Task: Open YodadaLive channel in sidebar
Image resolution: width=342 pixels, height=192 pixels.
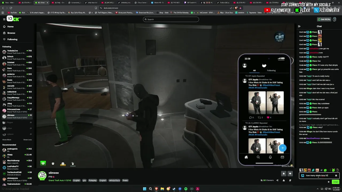Action: [17, 51]
